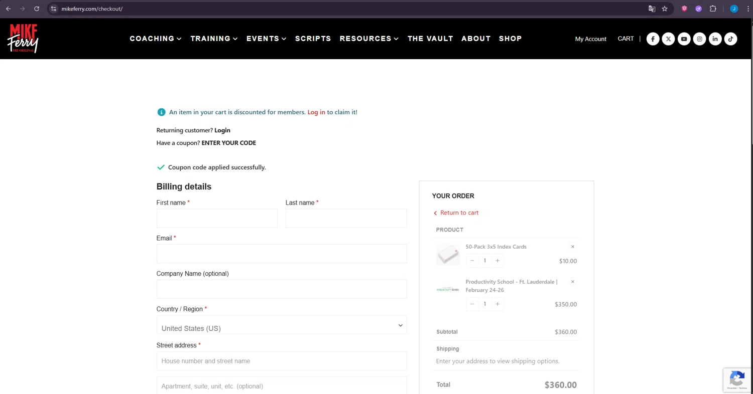Open The Vault menu item
This screenshot has width=753, height=394.
[x=430, y=39]
